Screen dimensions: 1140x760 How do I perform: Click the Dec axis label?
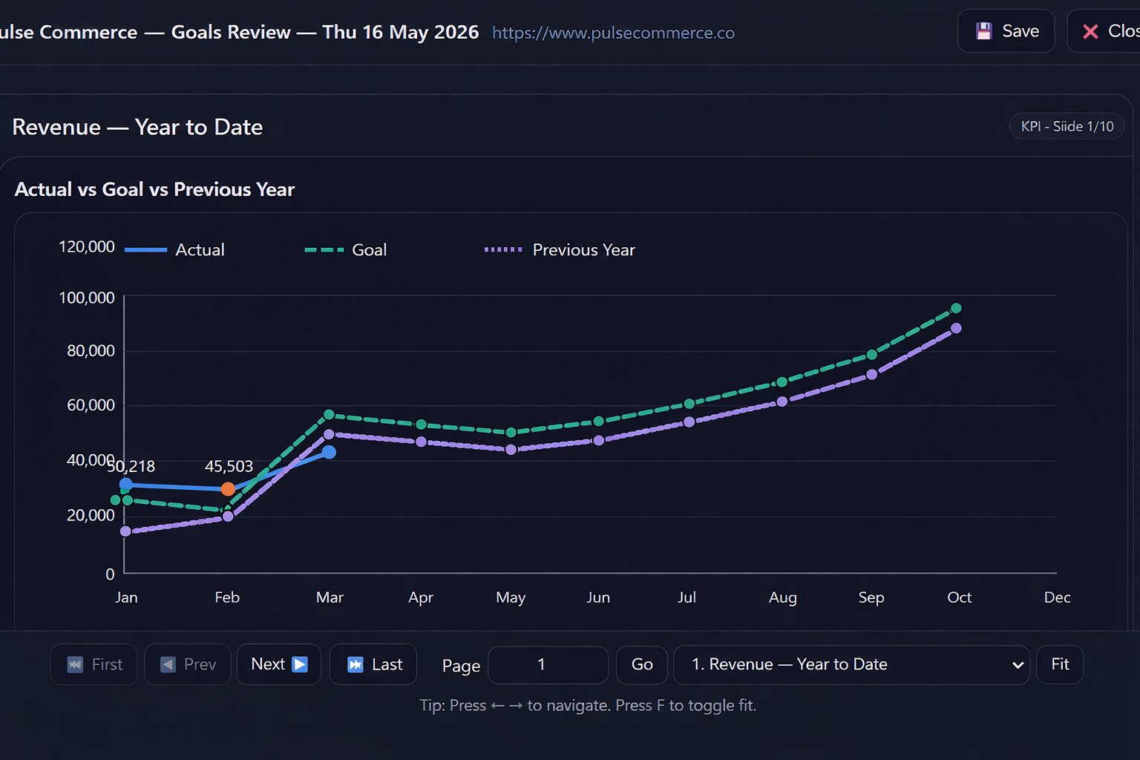point(1057,597)
